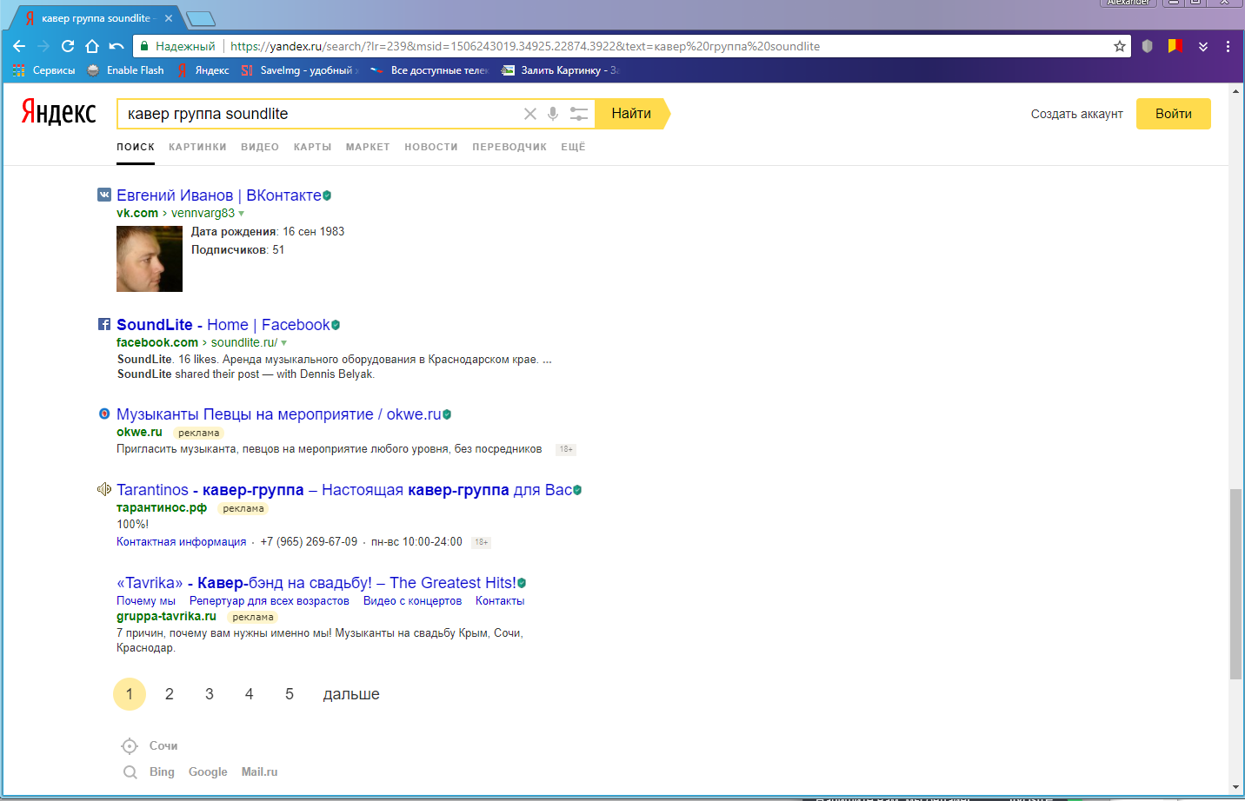Viewport: 1245px width, 801px height.
Task: Click the magnifier icon beside Bing
Action: pos(130,772)
